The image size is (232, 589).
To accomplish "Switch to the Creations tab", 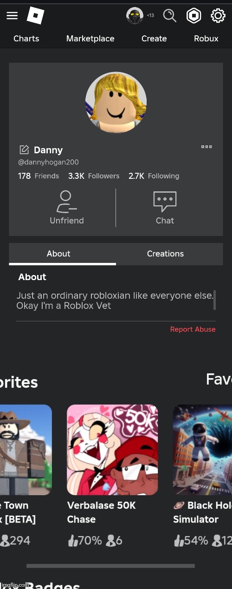I will pyautogui.click(x=165, y=254).
